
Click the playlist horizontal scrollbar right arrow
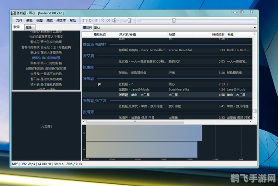click(x=250, y=122)
